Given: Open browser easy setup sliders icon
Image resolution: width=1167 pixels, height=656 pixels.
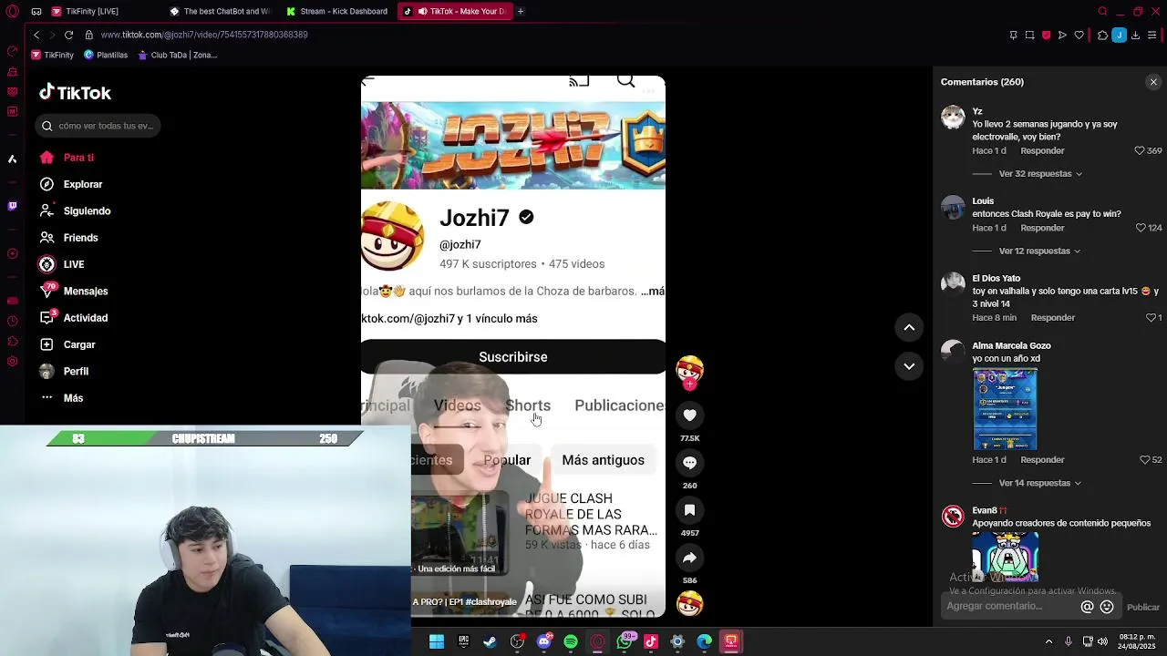Looking at the screenshot, I should click(x=1152, y=35).
